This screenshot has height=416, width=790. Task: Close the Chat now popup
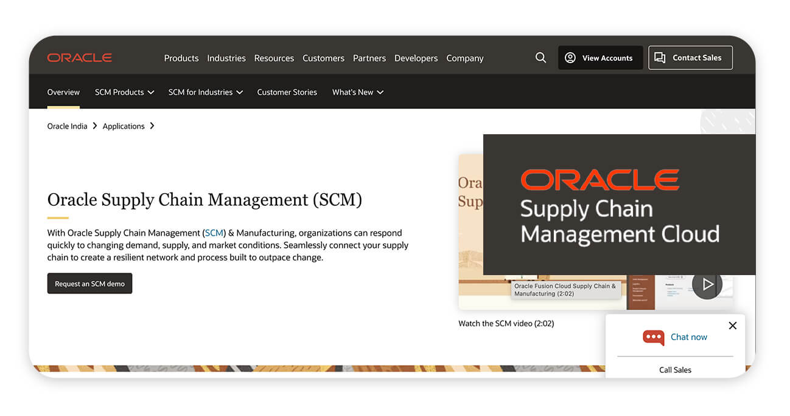coord(732,326)
